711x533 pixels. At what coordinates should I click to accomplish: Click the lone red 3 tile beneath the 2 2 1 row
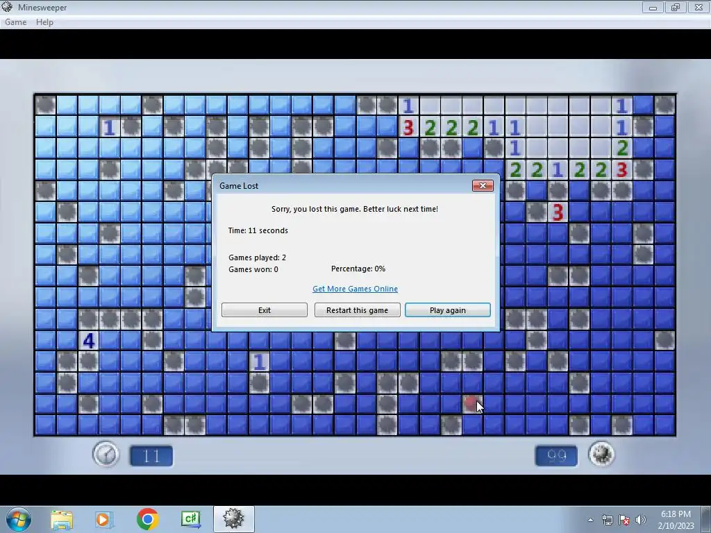558,212
